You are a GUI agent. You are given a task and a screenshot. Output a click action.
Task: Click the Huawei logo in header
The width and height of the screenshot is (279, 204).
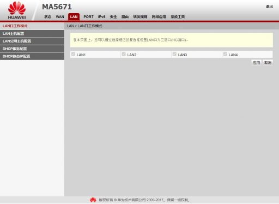coord(17,10)
